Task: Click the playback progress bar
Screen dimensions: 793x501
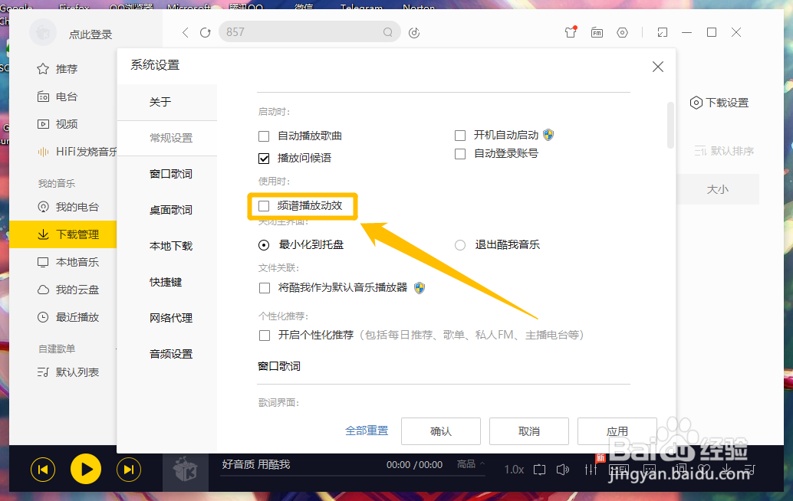Action: coord(353,476)
